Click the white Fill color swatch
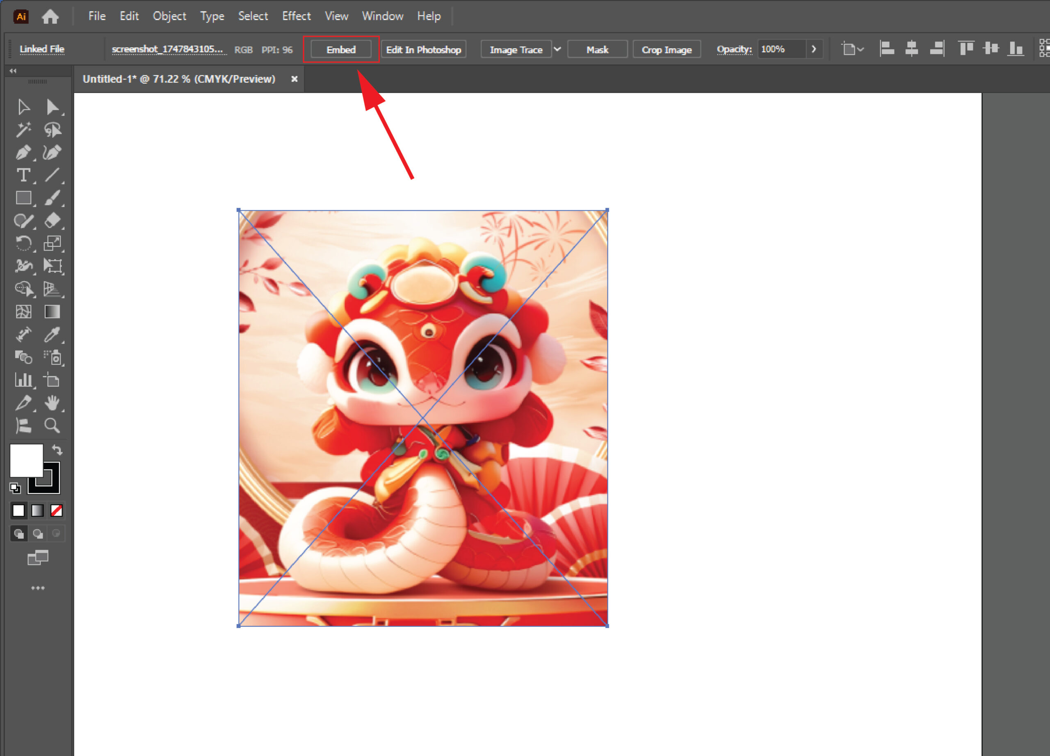The height and width of the screenshot is (756, 1050). 26,460
